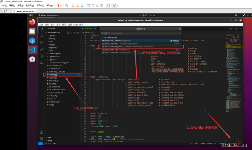252x150 pixels.
Task: Click the New File icon in the explorer header
Action: 68,33
